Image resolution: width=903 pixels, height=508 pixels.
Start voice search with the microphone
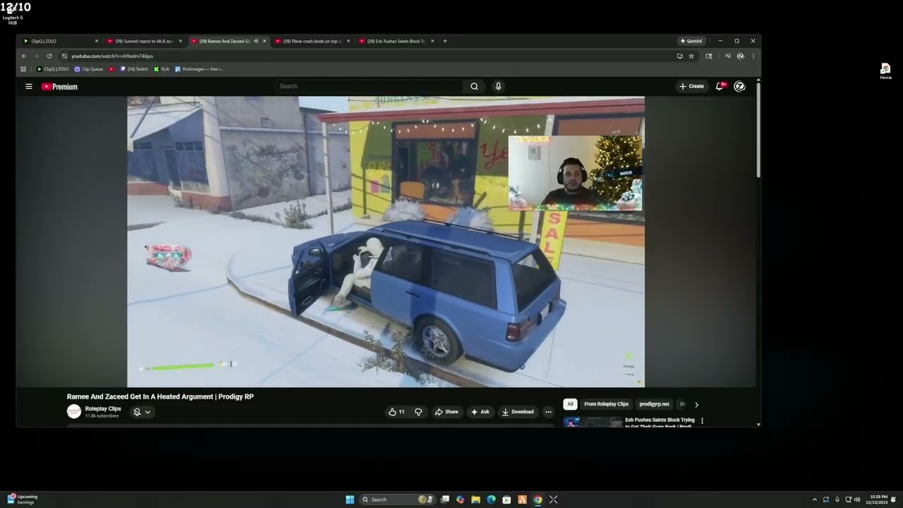(x=498, y=86)
